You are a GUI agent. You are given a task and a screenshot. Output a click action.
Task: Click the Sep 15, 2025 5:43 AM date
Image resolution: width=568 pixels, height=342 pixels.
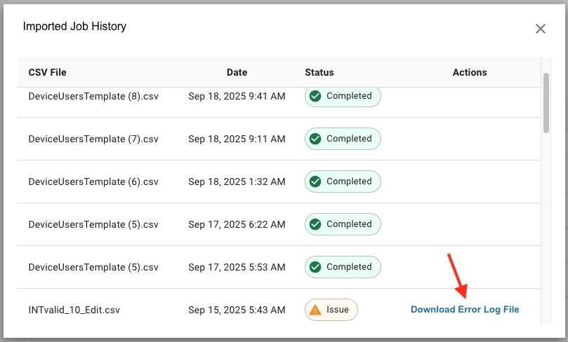click(x=237, y=310)
